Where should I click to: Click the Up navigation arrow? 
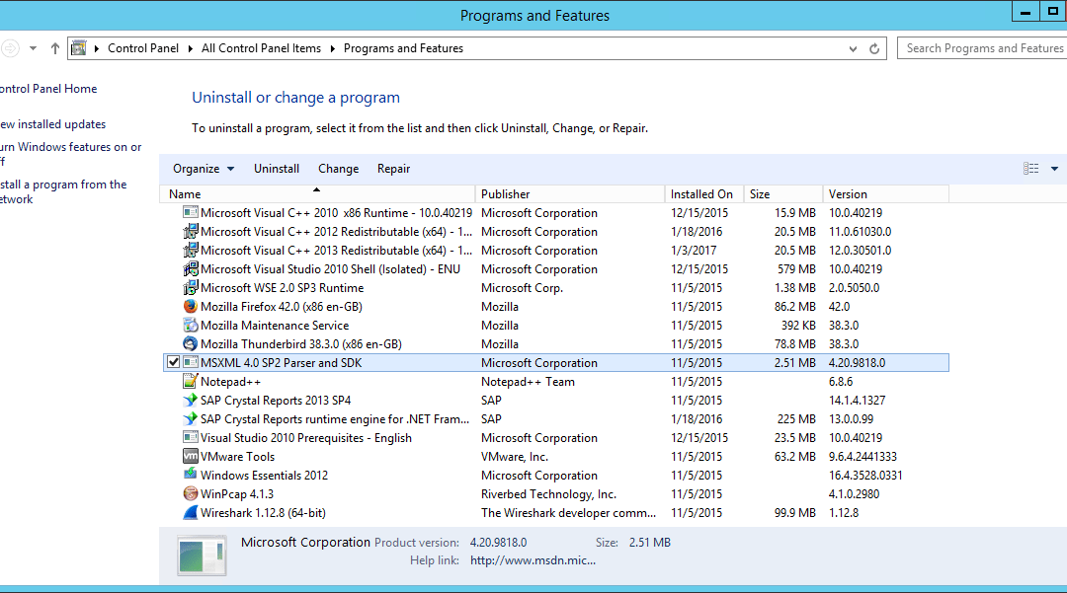pos(55,48)
